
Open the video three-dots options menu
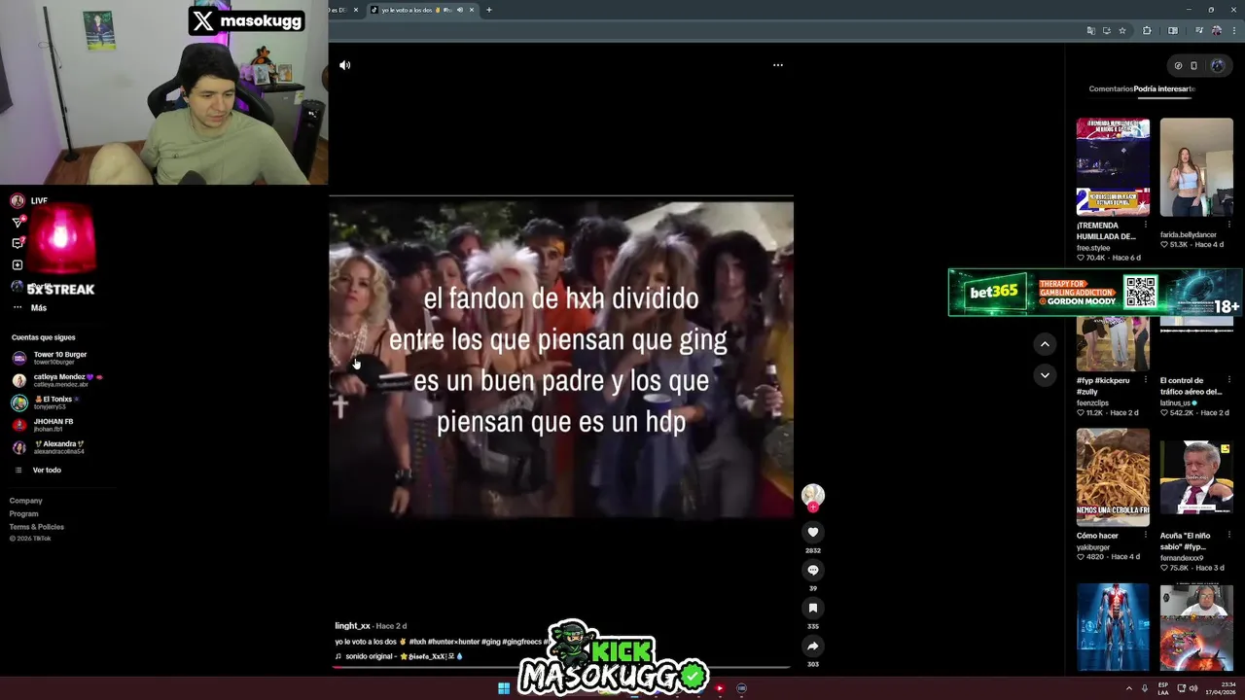tap(777, 65)
